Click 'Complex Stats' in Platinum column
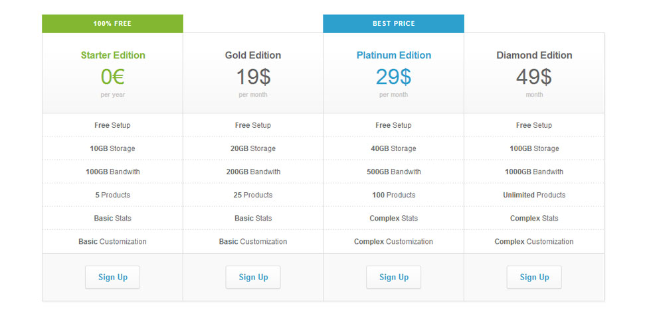The image size is (651, 312). [x=393, y=218]
